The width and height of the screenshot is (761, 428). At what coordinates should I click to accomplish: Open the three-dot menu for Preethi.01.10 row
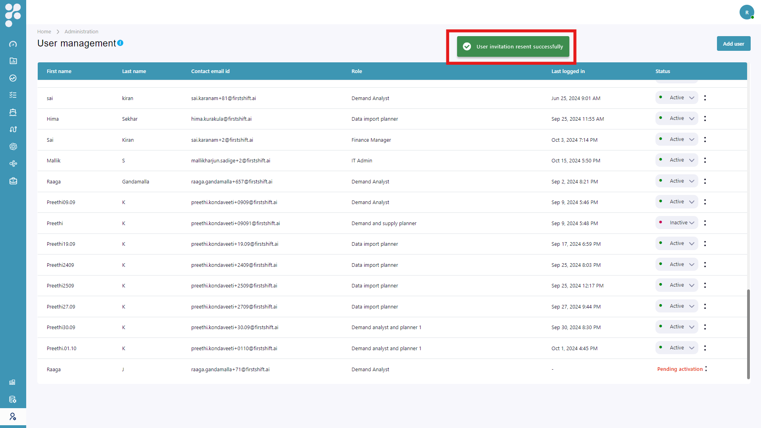pos(705,348)
